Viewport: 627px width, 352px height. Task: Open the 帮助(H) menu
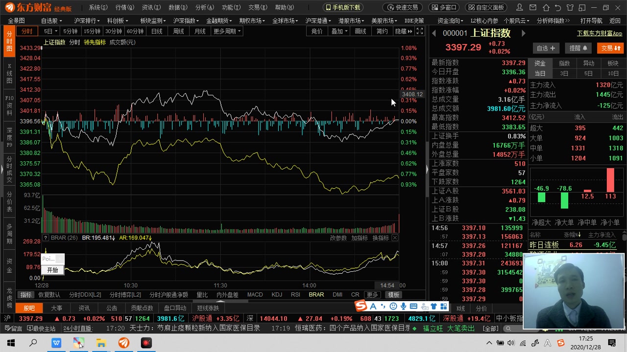click(284, 7)
